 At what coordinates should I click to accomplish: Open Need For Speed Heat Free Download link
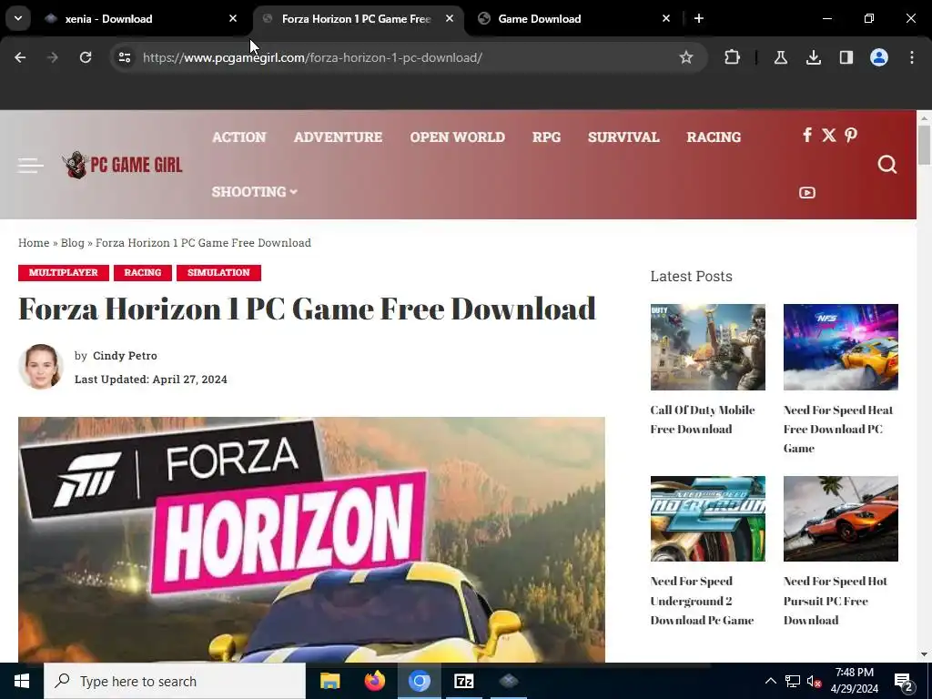coord(838,430)
